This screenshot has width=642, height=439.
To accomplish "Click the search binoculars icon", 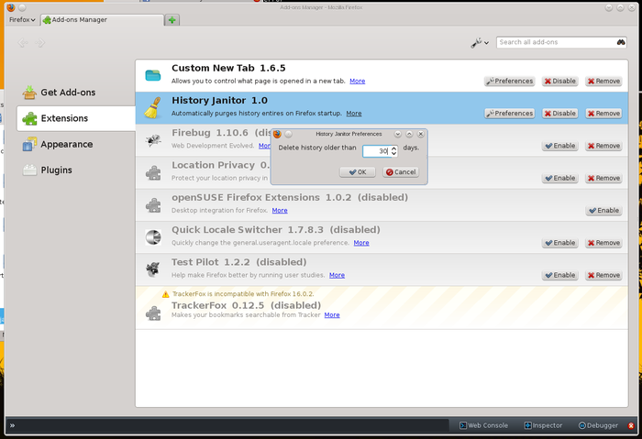I will [621, 42].
